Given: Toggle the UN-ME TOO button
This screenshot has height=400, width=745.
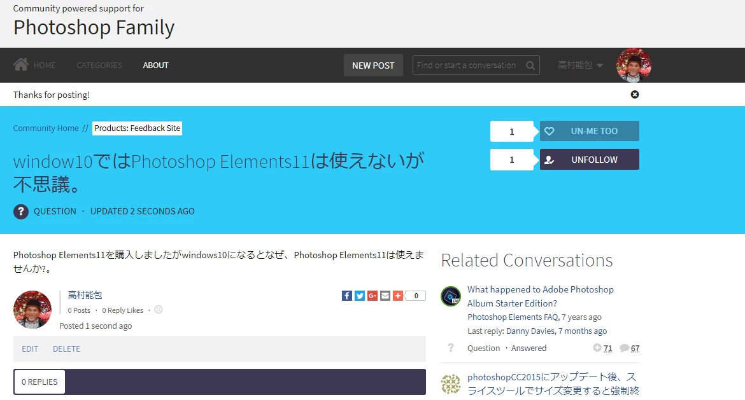Looking at the screenshot, I should (x=589, y=132).
